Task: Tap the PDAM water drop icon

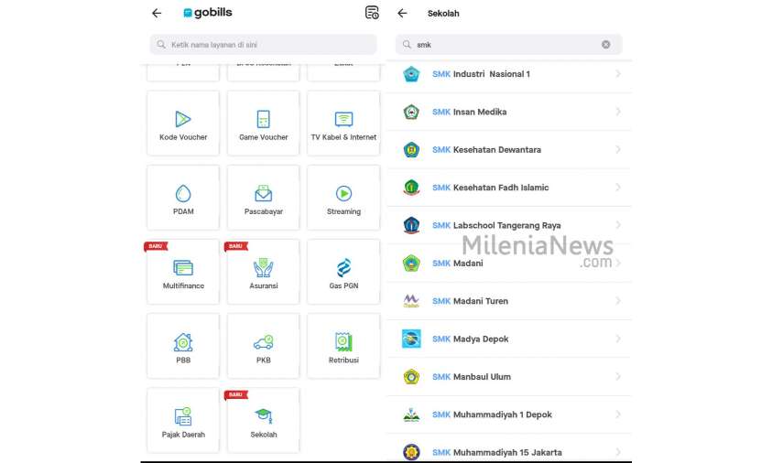Action: tap(183, 193)
